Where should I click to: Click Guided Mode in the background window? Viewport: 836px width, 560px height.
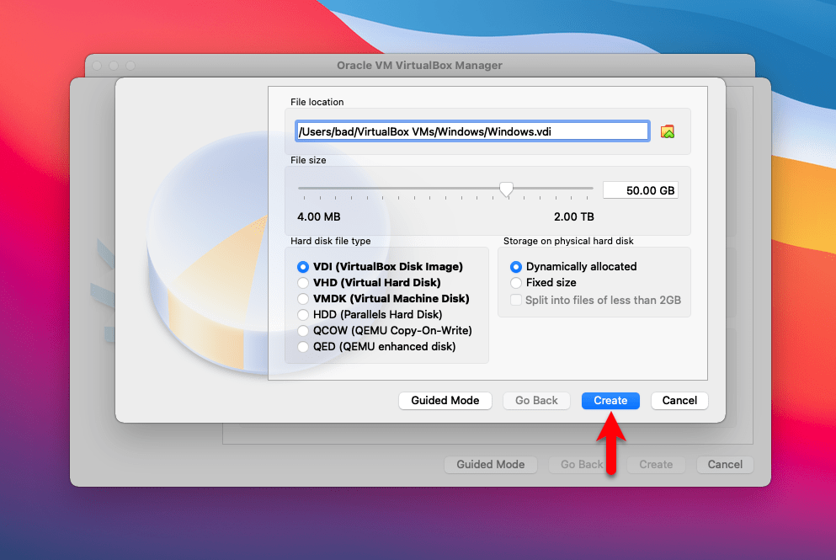tap(491, 465)
